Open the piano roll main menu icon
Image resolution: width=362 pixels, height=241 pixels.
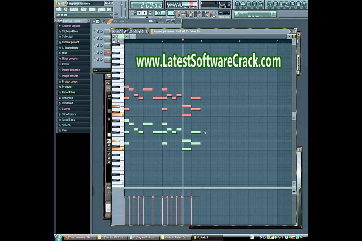[x=113, y=31]
